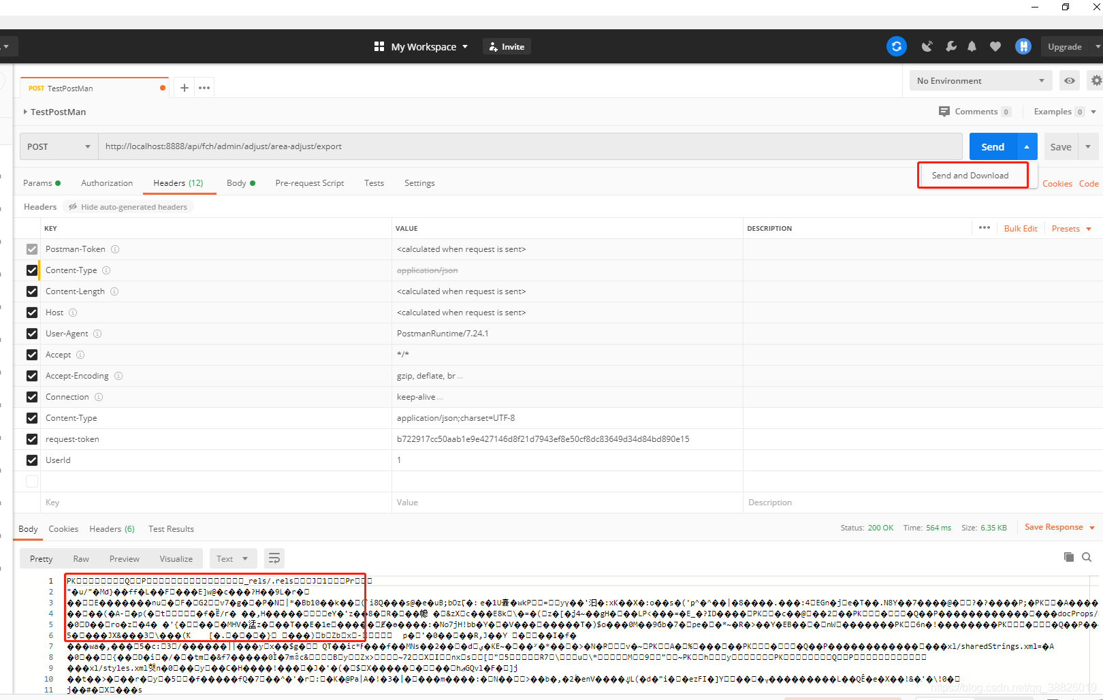Uncheck the request-token header checkbox

point(32,439)
